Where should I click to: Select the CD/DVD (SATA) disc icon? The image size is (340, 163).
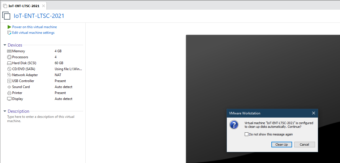click(9, 69)
